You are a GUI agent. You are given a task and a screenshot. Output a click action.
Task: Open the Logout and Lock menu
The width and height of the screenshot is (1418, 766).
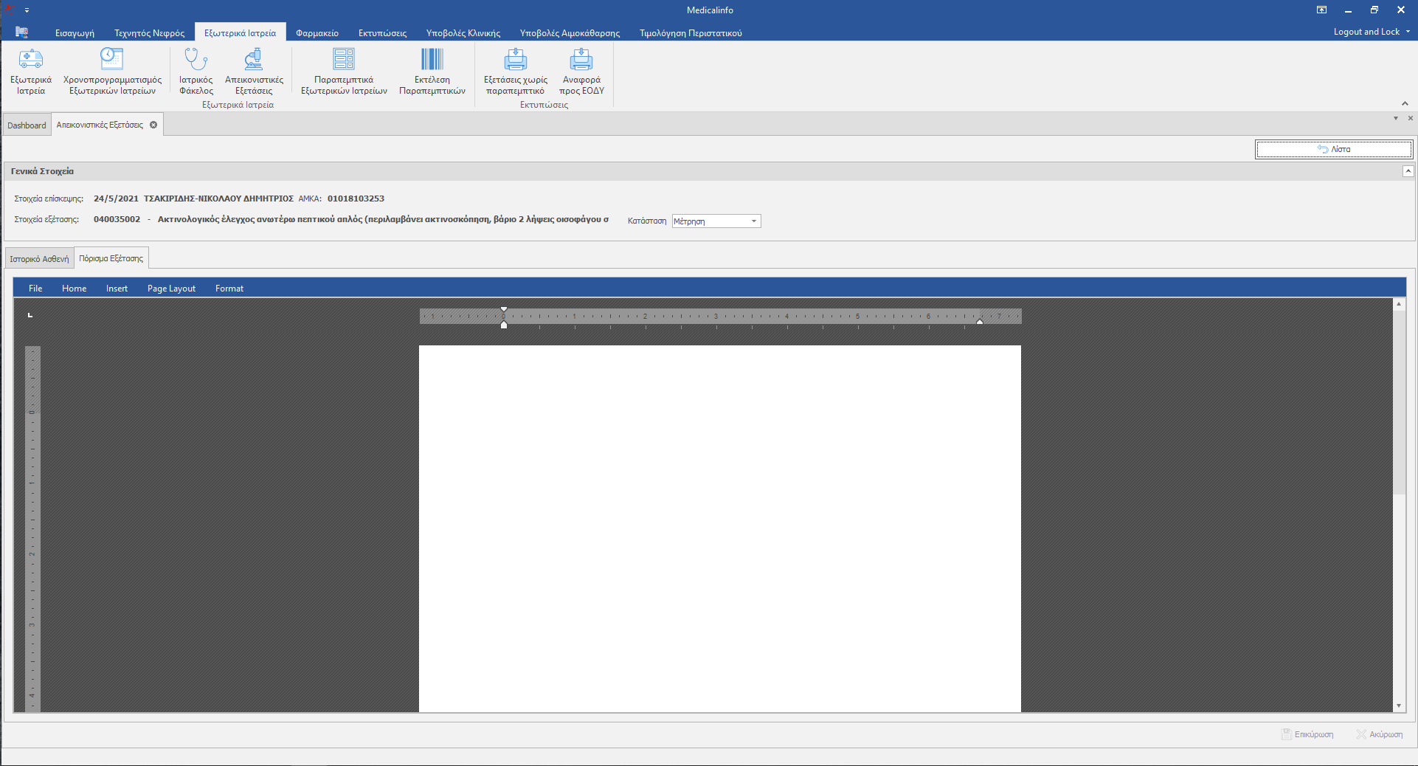tap(1371, 32)
